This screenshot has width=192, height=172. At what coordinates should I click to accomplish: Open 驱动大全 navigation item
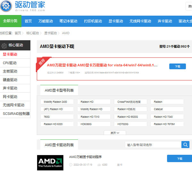[185, 21]
